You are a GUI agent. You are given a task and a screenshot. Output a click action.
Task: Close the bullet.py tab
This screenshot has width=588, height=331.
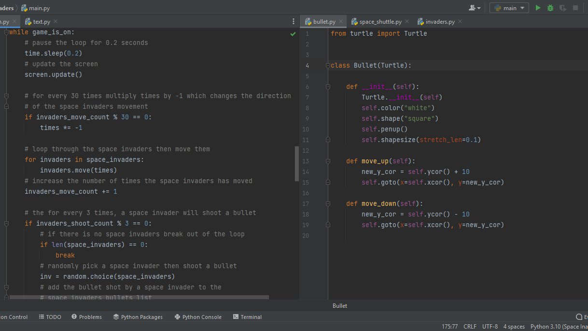tap(341, 21)
